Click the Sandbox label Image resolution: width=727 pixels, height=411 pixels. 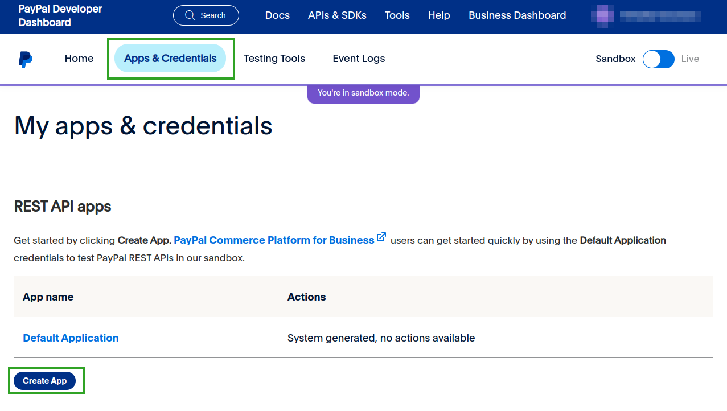click(615, 59)
